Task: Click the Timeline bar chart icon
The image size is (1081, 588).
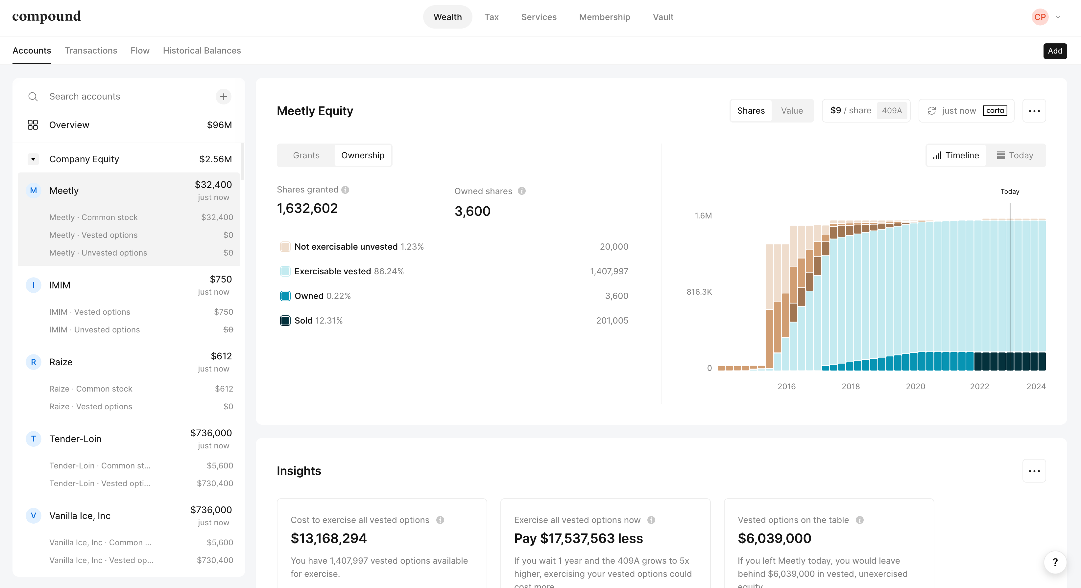Action: point(937,156)
